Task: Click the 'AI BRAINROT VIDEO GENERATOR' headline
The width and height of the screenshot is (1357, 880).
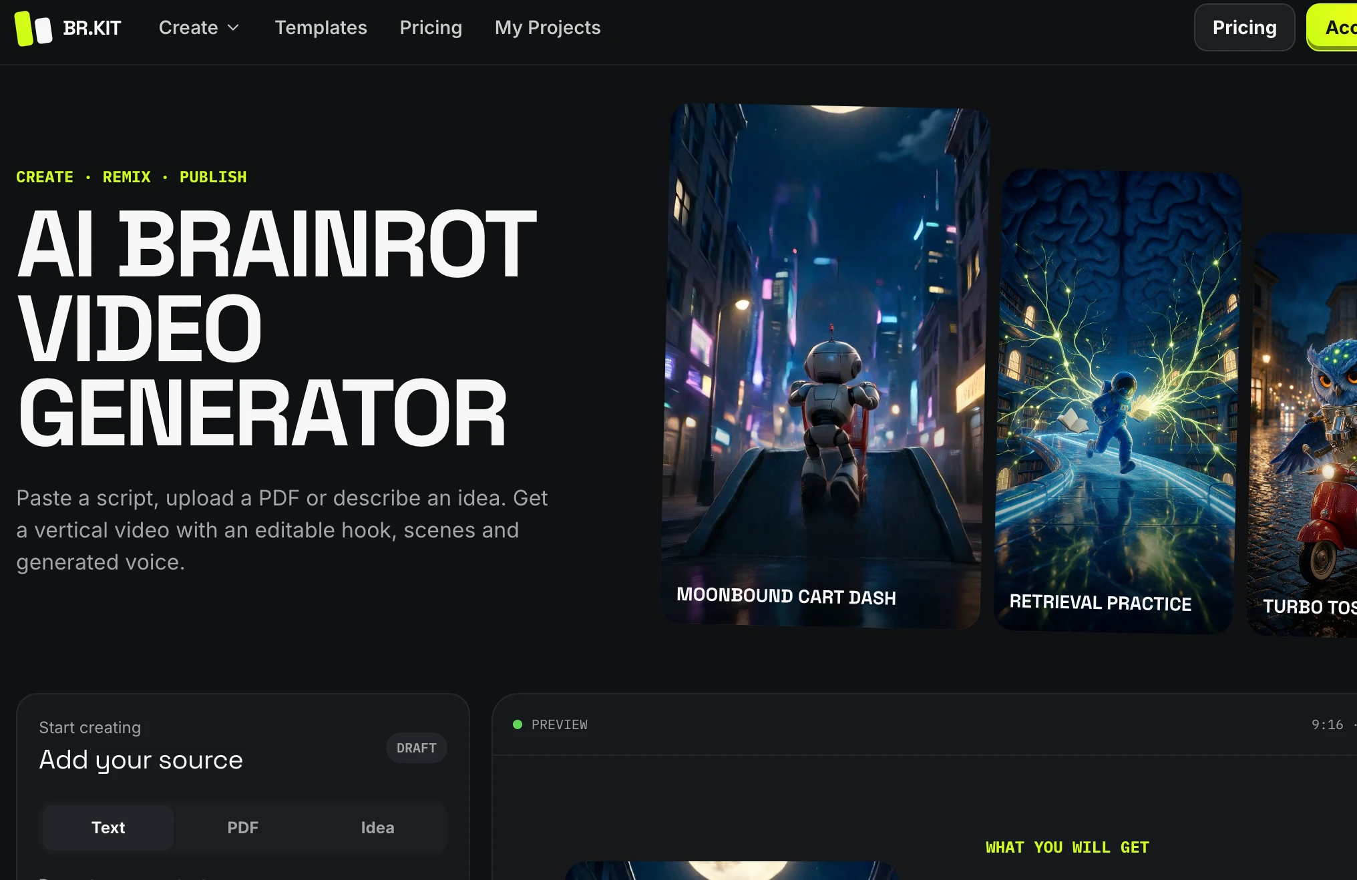Action: (277, 327)
